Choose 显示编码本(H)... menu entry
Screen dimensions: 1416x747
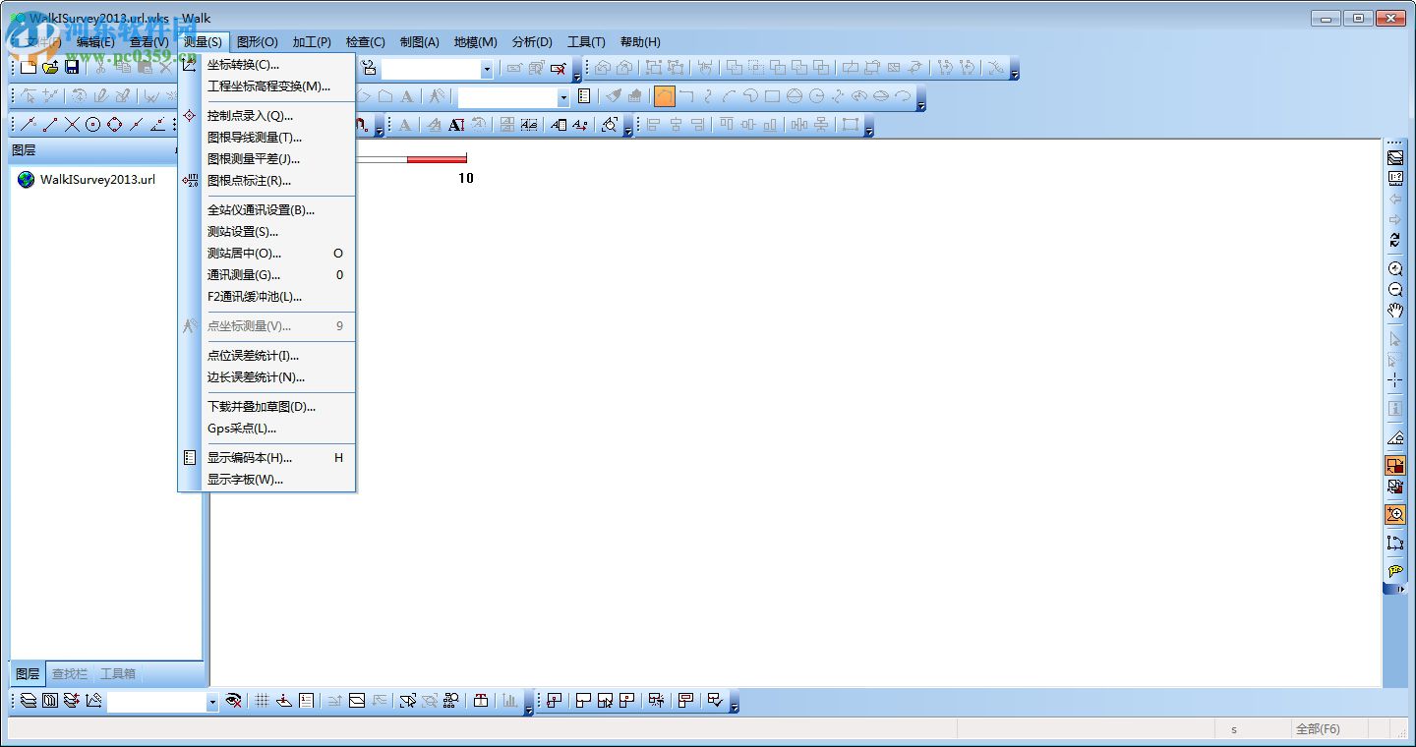266,458
